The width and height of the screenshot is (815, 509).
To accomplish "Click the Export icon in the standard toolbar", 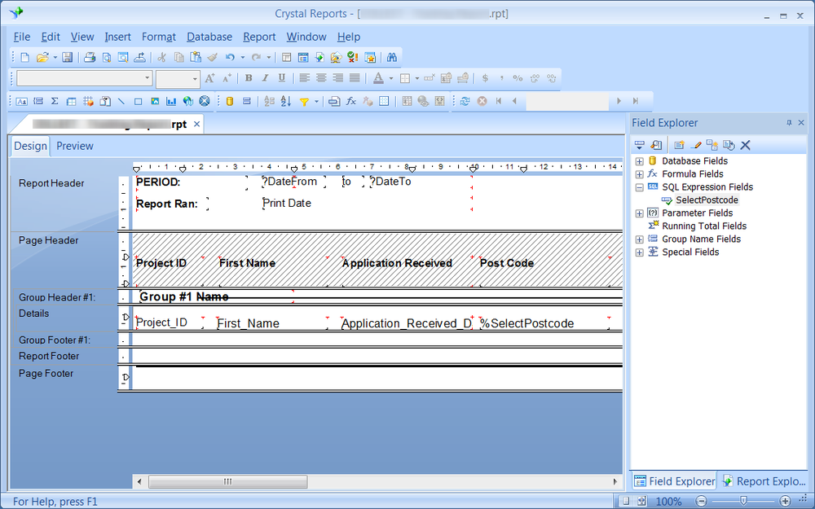I will click(x=139, y=58).
